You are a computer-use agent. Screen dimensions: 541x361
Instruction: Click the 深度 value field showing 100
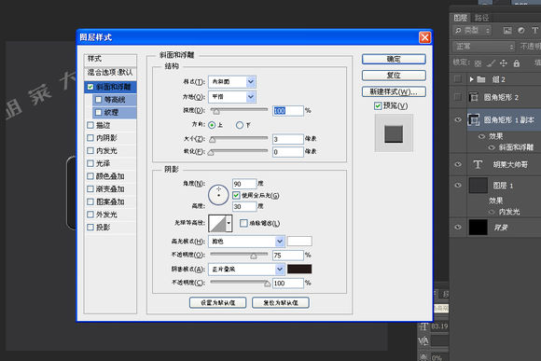pyautogui.click(x=287, y=111)
